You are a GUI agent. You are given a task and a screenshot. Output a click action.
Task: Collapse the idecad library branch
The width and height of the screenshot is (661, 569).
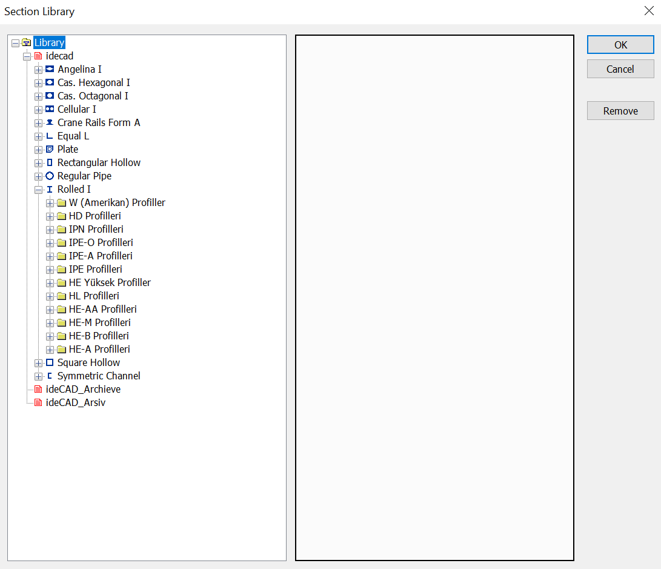pyautogui.click(x=27, y=56)
